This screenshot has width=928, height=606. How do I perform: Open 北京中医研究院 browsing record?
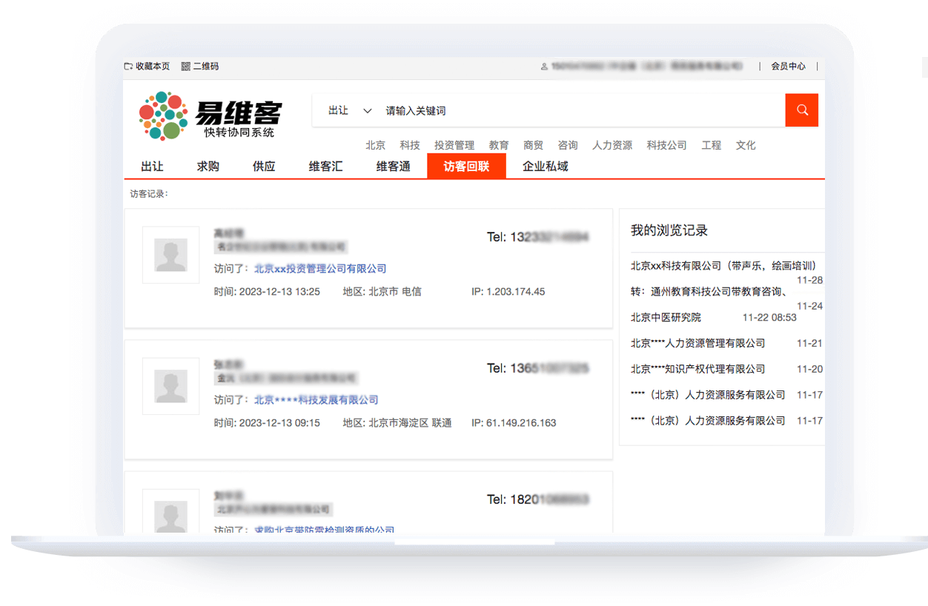666,317
